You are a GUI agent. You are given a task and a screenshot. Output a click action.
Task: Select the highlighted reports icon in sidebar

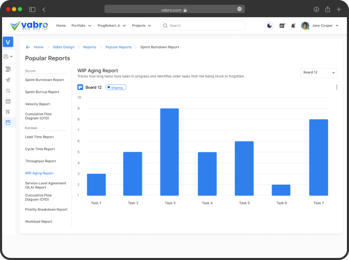(x=8, y=122)
